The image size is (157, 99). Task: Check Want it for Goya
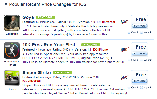[141, 32]
